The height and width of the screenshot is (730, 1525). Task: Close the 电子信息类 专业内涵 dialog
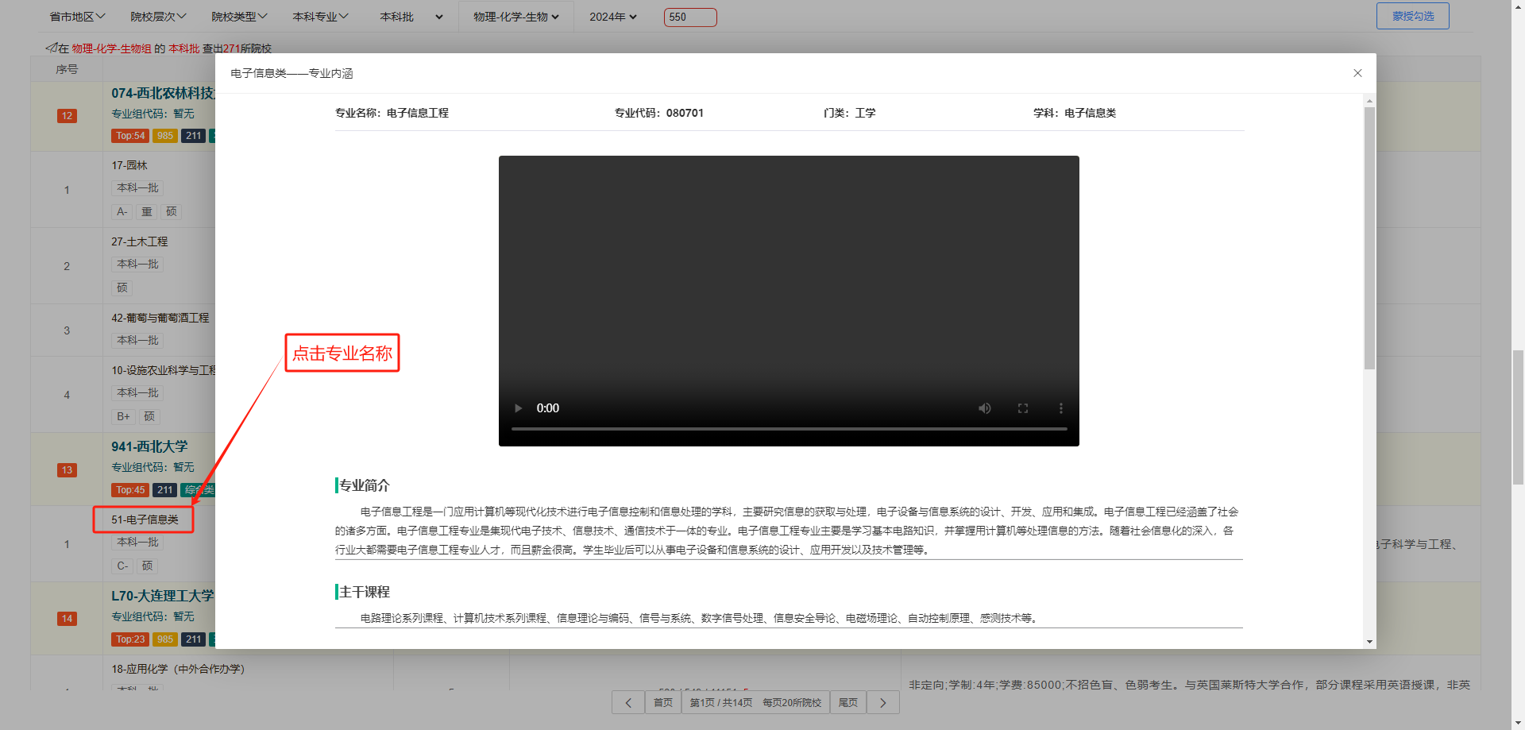coord(1357,73)
